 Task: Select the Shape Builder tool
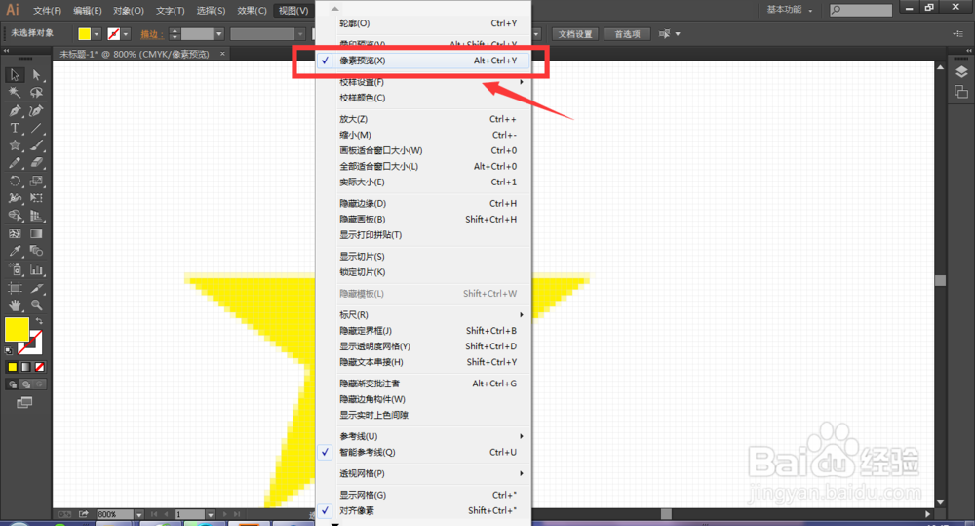tap(15, 216)
